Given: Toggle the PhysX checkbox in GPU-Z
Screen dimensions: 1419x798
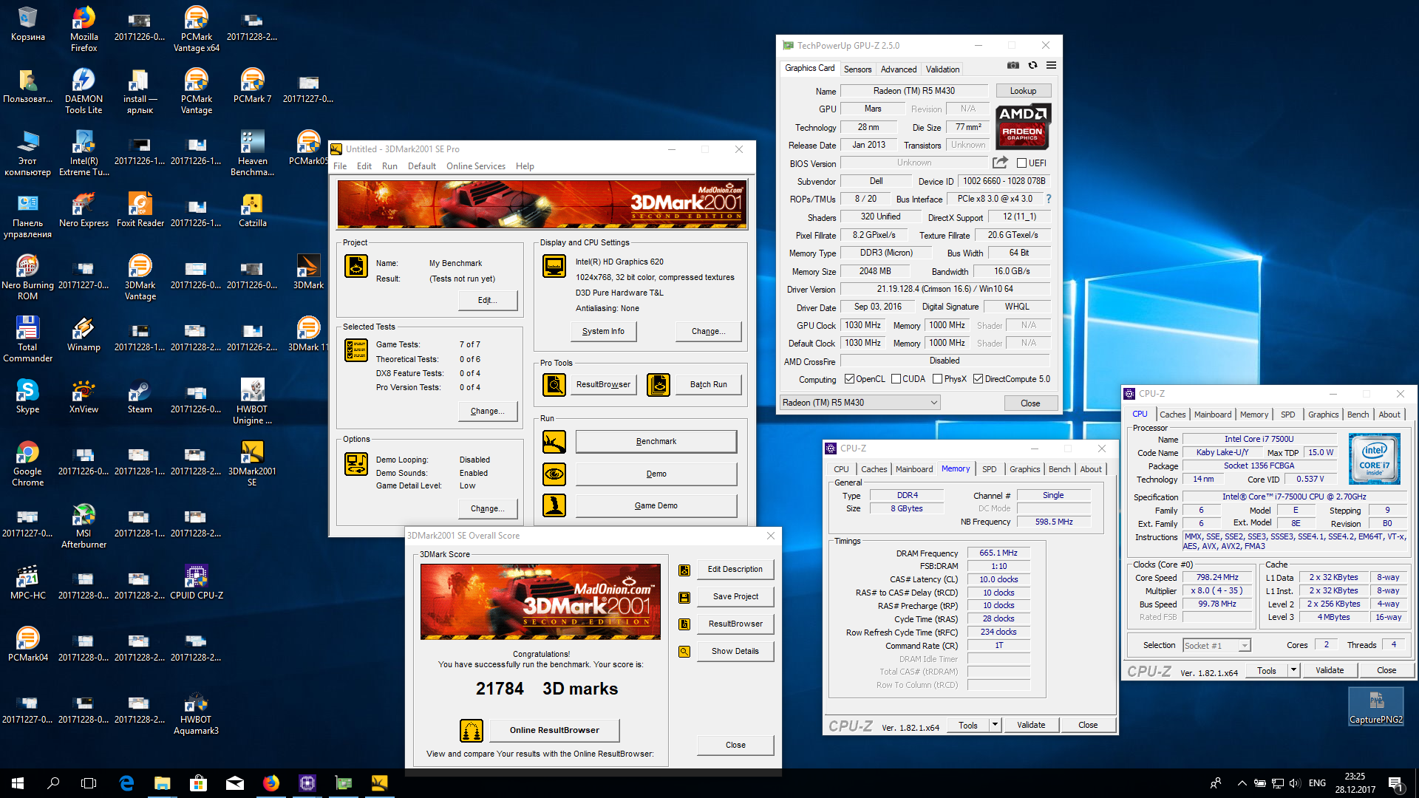Looking at the screenshot, I should [x=937, y=379].
